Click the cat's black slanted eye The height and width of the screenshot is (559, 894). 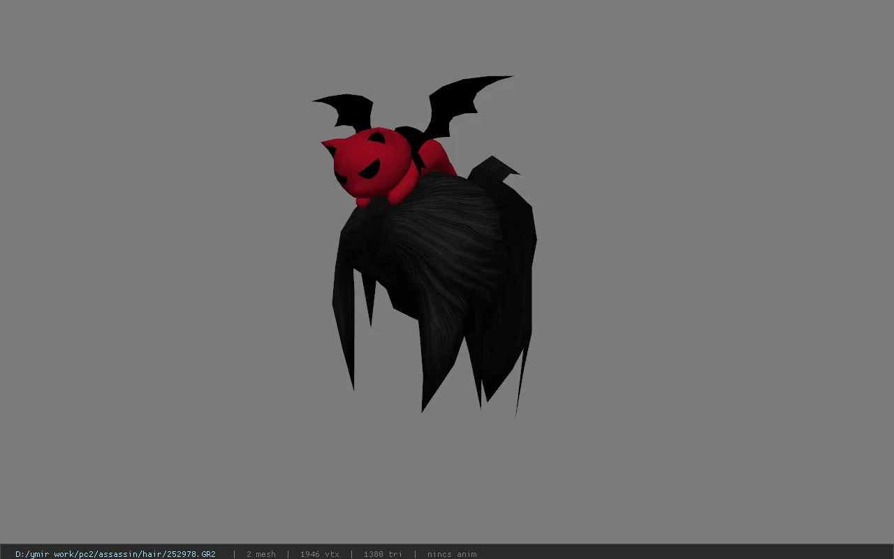tap(376, 138)
